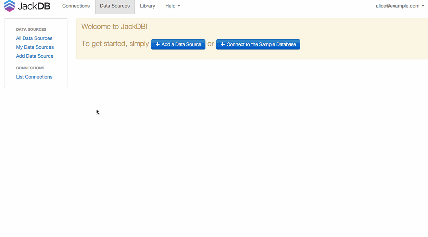The height and width of the screenshot is (237, 428).
Task: Open the alice@example.com account menu
Action: [397, 6]
